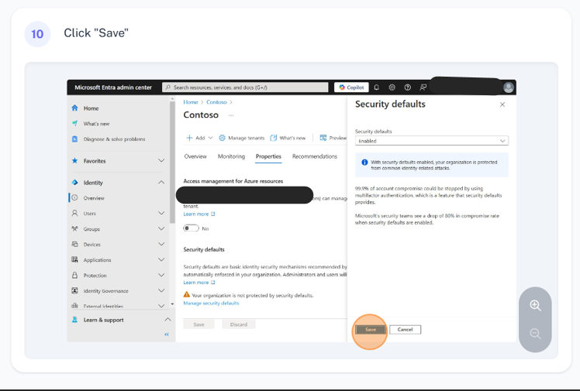Click the Copilot button
The image size is (580, 391).
coord(351,87)
